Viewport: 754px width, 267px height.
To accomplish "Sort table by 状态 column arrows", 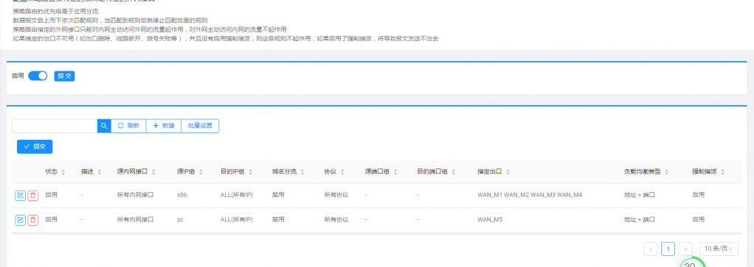I will tap(63, 171).
